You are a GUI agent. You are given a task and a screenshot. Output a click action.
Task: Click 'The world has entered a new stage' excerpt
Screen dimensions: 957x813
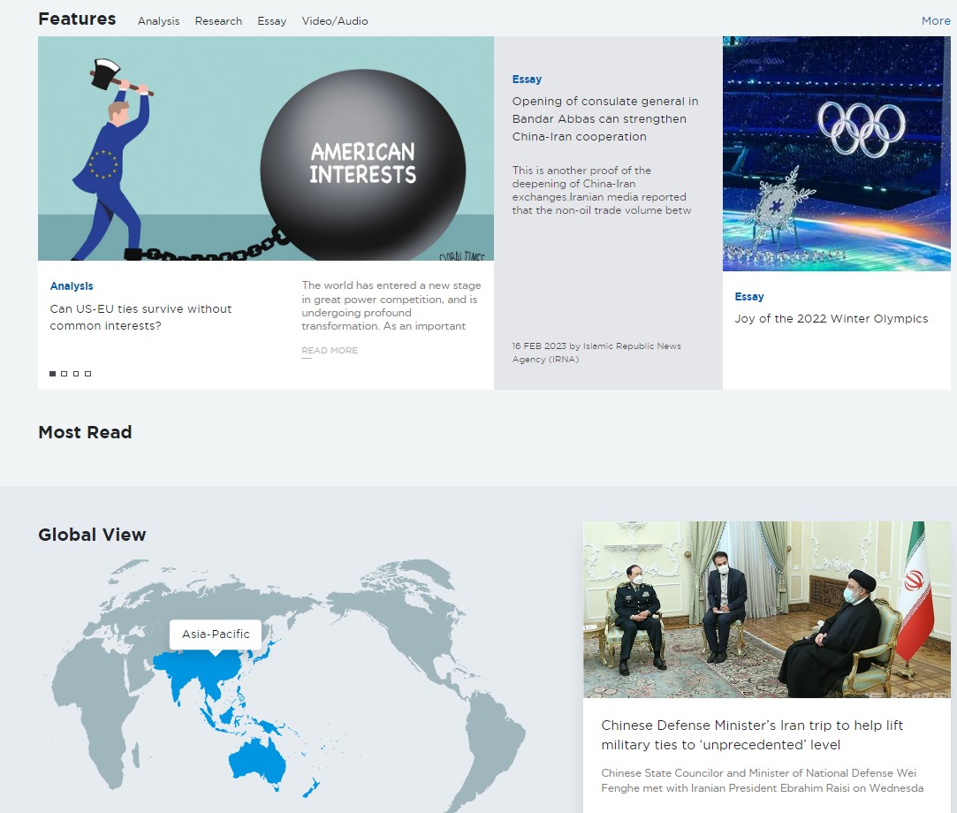pyautogui.click(x=391, y=305)
